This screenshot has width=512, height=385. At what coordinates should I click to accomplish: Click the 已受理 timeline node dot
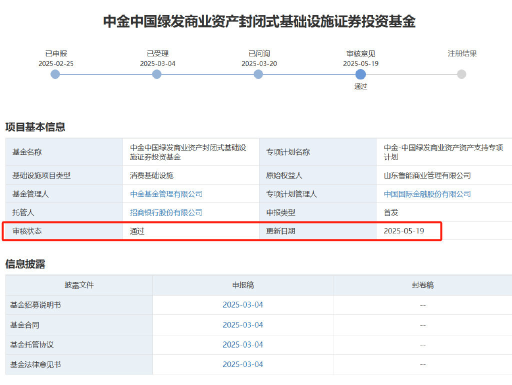coord(156,74)
